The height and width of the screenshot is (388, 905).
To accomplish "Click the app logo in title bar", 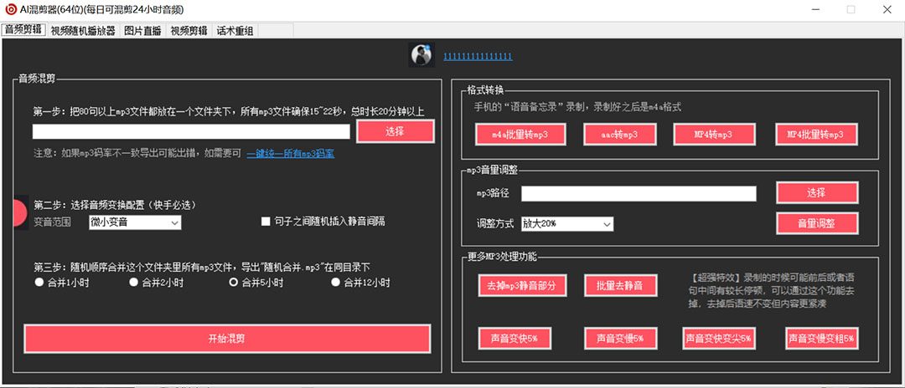I will pyautogui.click(x=11, y=9).
